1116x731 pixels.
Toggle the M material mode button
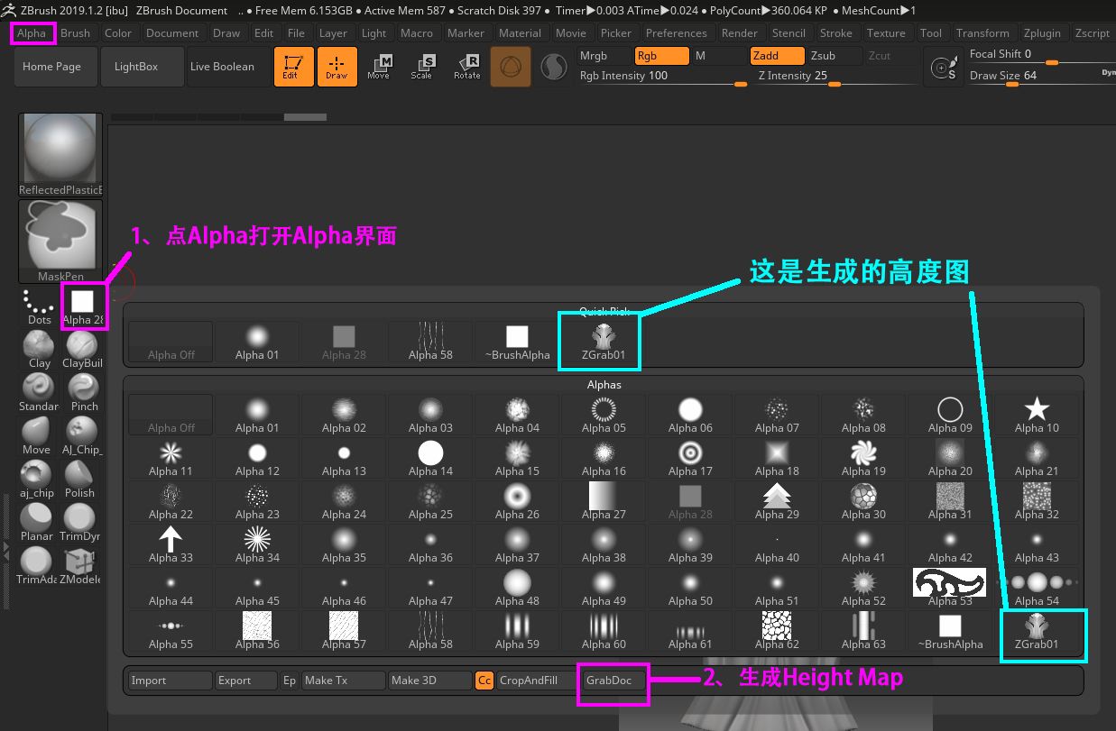(718, 56)
